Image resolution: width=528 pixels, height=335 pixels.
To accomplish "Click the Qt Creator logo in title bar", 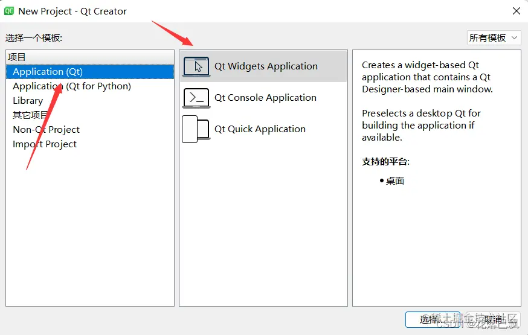I will tap(9, 11).
